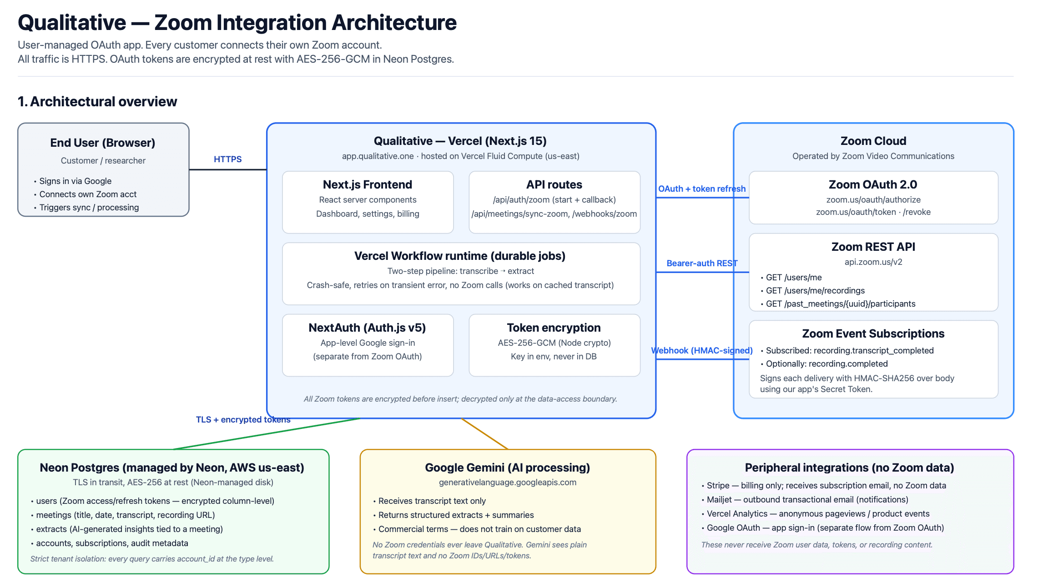Click the "API routes" card heading

554,184
